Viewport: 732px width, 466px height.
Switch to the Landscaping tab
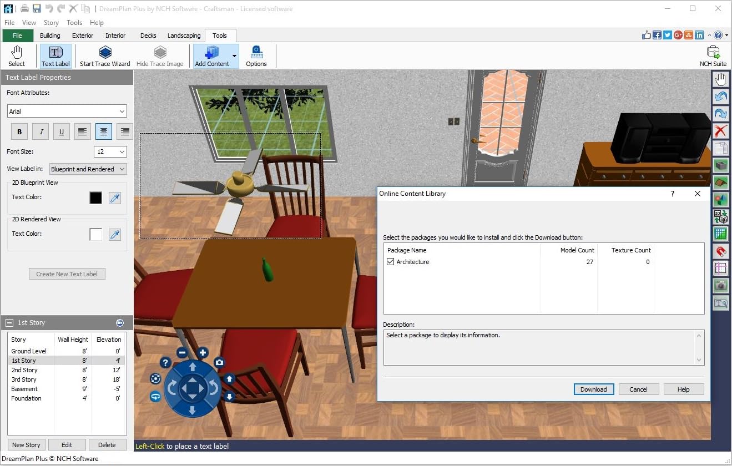click(184, 36)
